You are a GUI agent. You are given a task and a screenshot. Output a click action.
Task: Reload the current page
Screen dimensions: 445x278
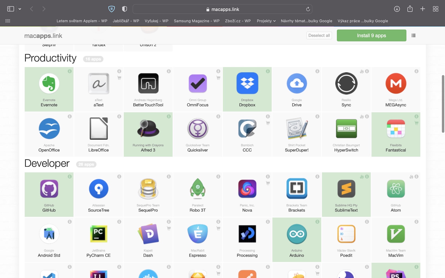[x=308, y=9]
